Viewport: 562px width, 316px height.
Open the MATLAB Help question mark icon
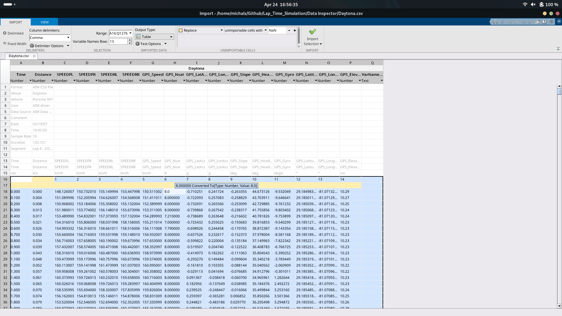tap(545, 22)
